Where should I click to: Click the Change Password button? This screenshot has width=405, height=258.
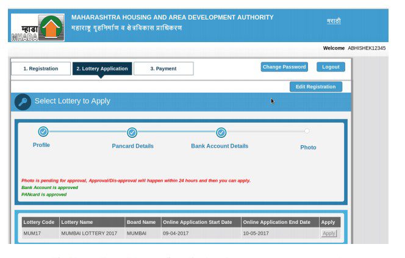point(284,67)
